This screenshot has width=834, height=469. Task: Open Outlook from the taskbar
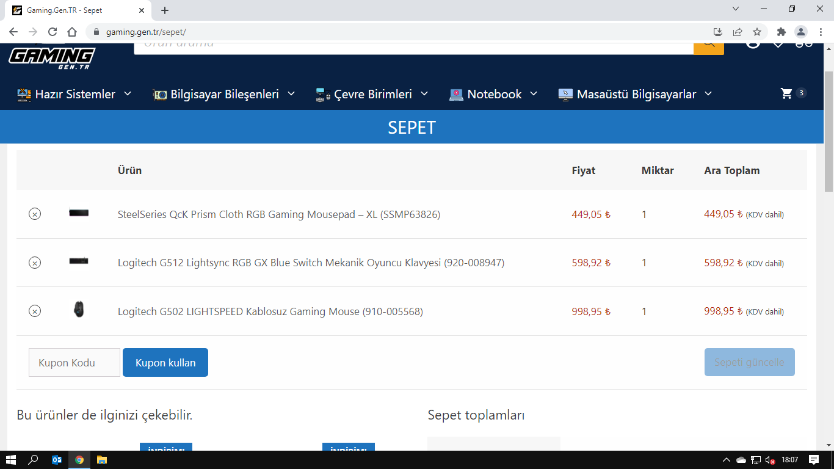pos(57,460)
